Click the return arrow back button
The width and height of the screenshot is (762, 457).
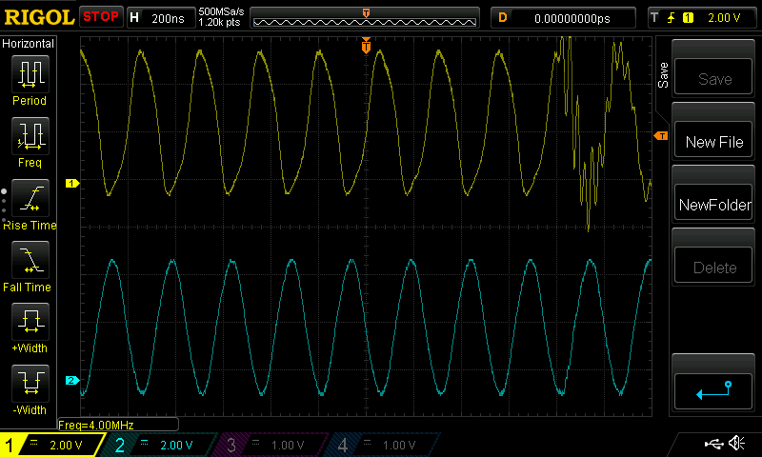713,391
